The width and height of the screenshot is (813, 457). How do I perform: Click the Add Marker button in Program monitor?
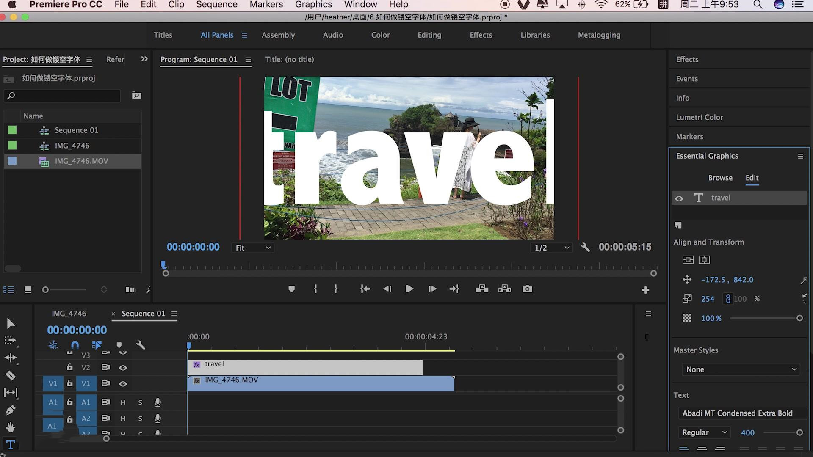pyautogui.click(x=291, y=289)
